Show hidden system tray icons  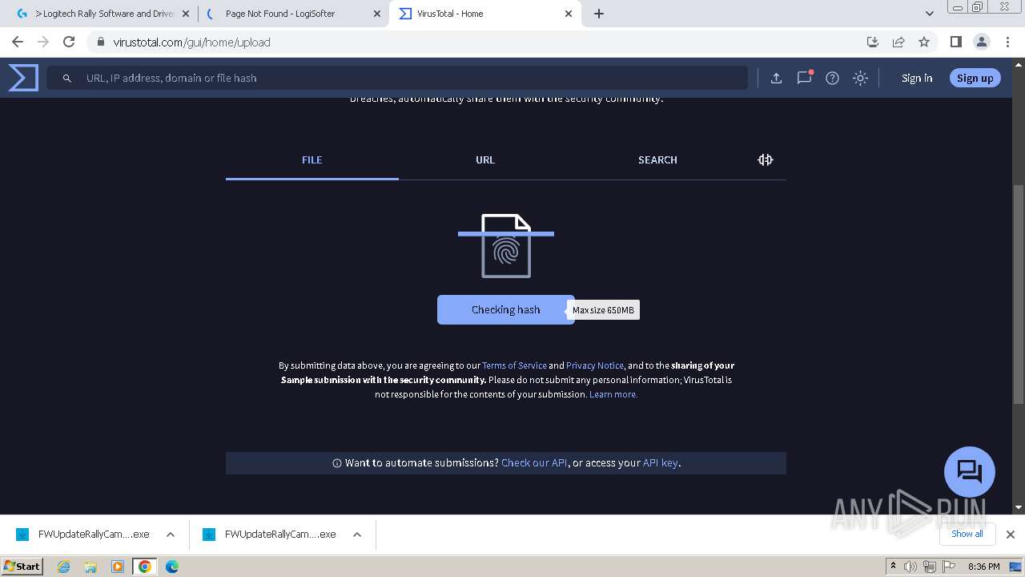894,567
